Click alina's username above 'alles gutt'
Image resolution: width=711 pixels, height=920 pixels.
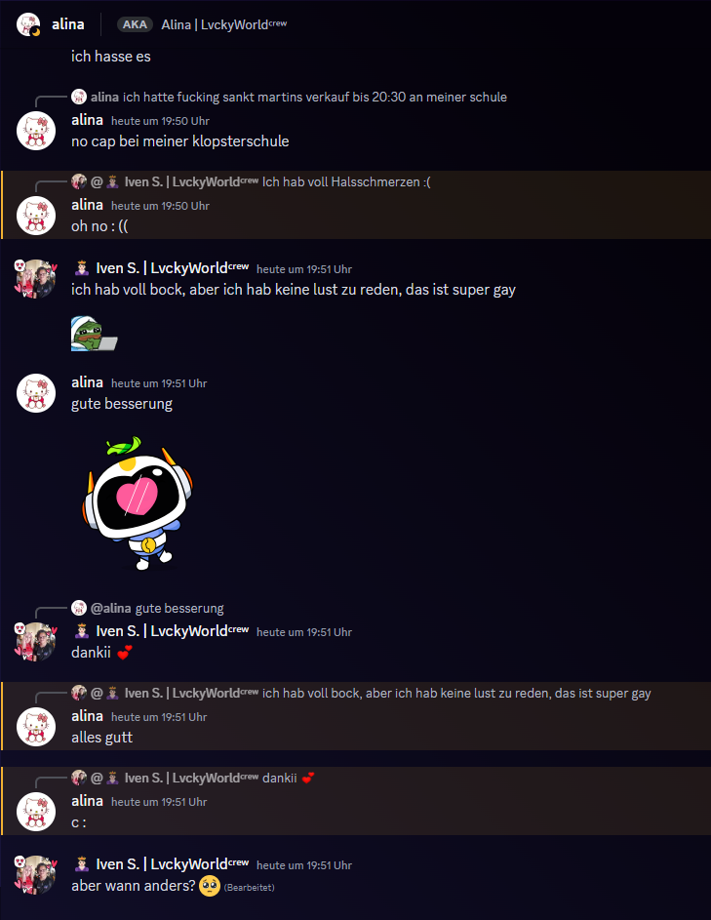coord(87,716)
